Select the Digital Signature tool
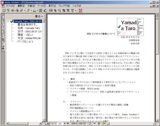The image size is (160, 126). 45,11
